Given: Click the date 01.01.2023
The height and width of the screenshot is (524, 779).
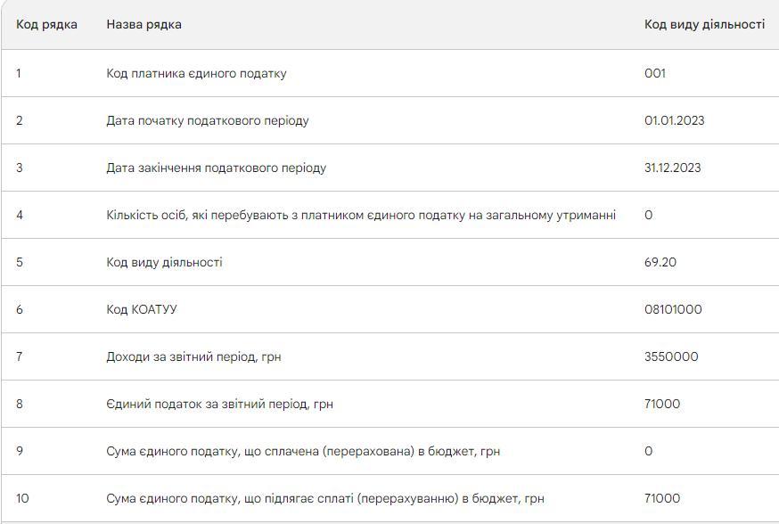Looking at the screenshot, I should click(674, 120).
